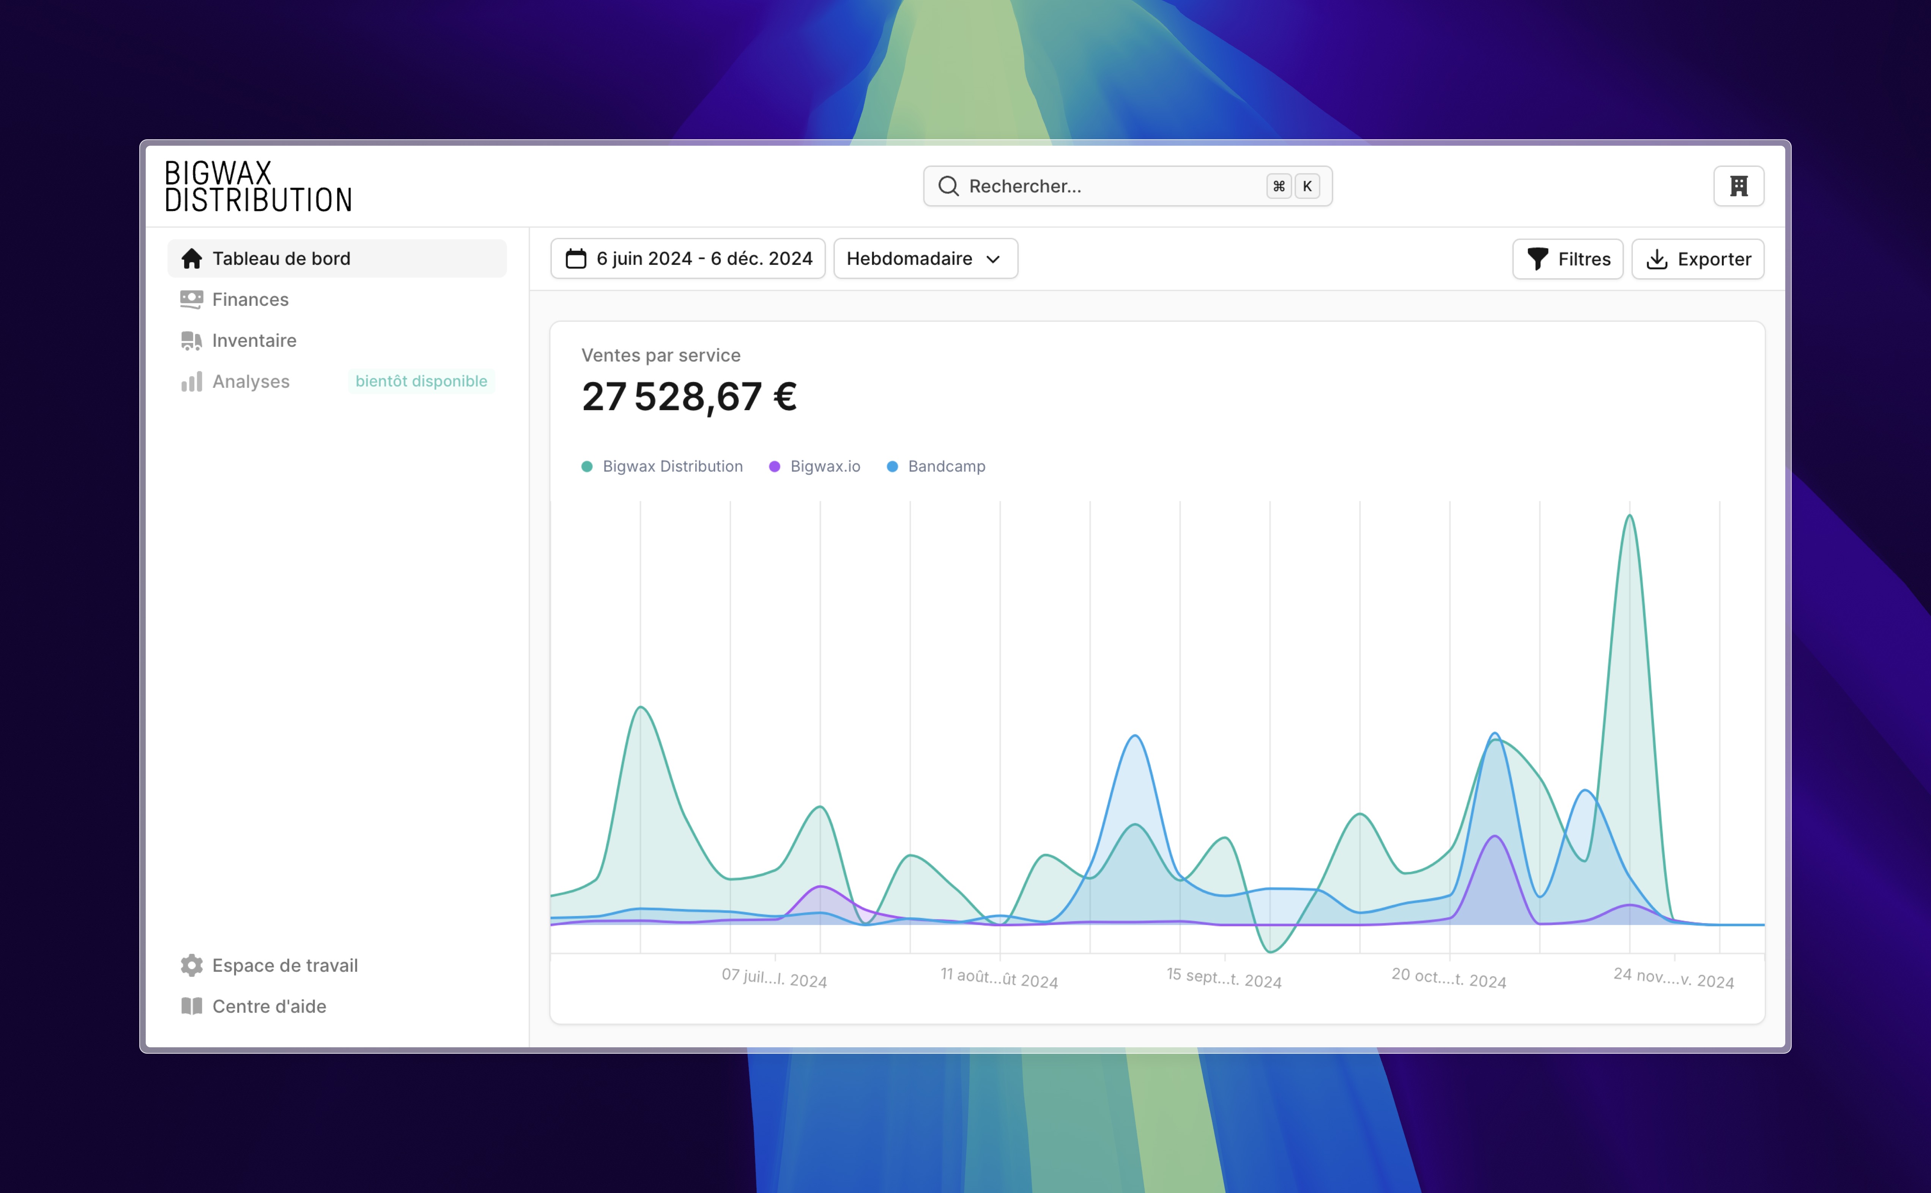Click the Analyses bar chart icon
1931x1193 pixels.
pos(191,382)
